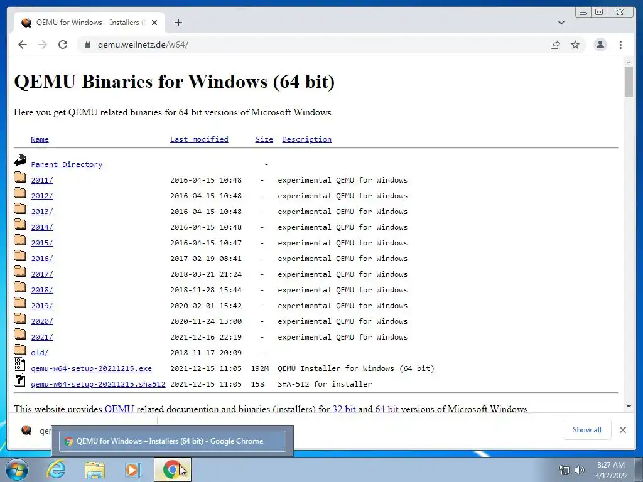Click folder icon beside 2021/
The width and height of the screenshot is (643, 482).
20,334
